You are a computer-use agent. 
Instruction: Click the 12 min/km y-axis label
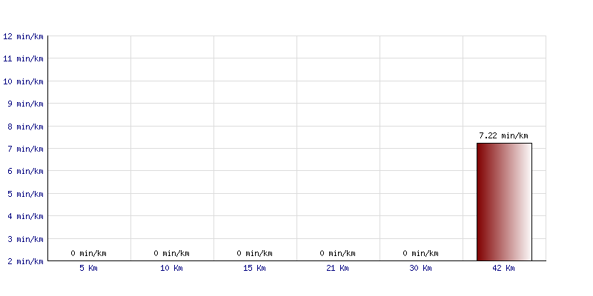[x=23, y=36]
